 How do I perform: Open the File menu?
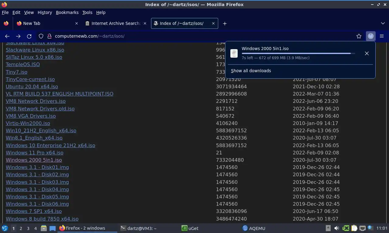point(5,12)
